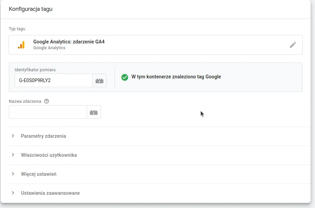
Task: Open variable picker beside Identyfikator pomiaru field
Action: [100, 80]
